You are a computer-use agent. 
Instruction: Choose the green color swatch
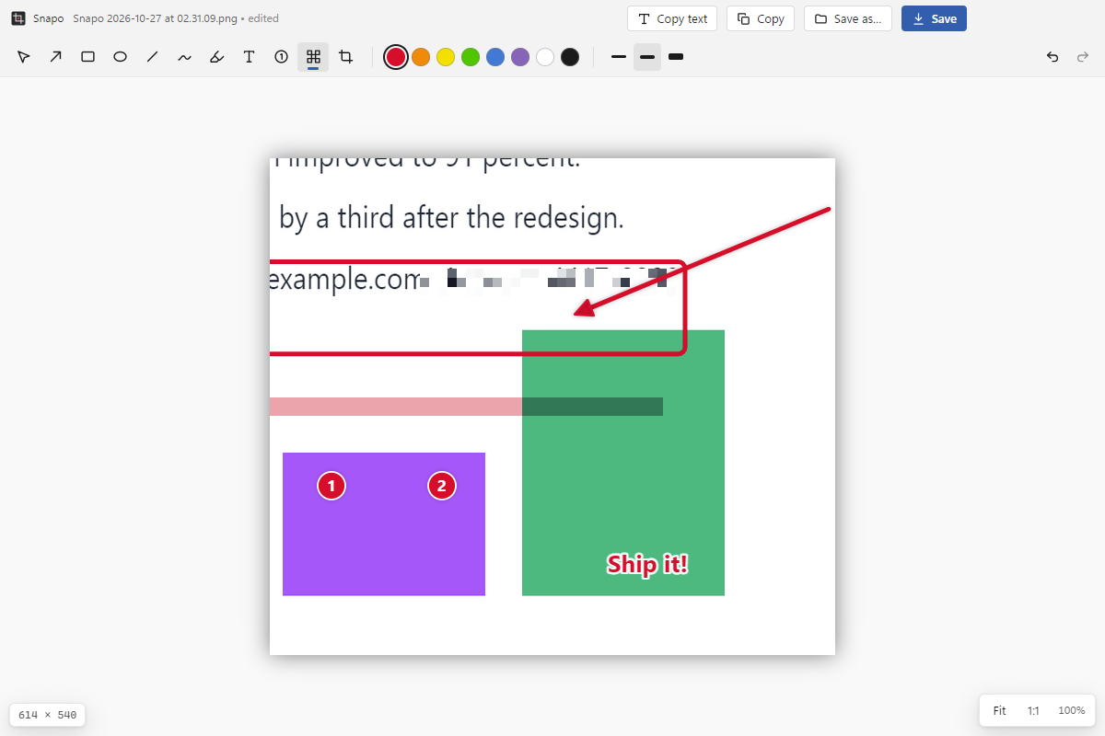471,57
